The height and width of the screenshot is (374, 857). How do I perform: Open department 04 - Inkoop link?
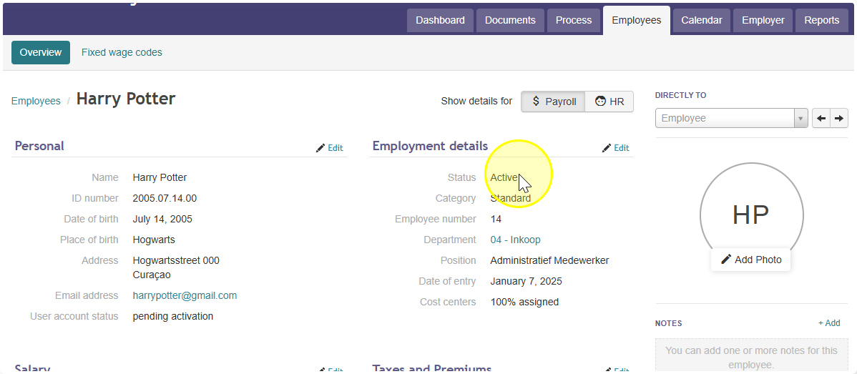click(x=515, y=240)
